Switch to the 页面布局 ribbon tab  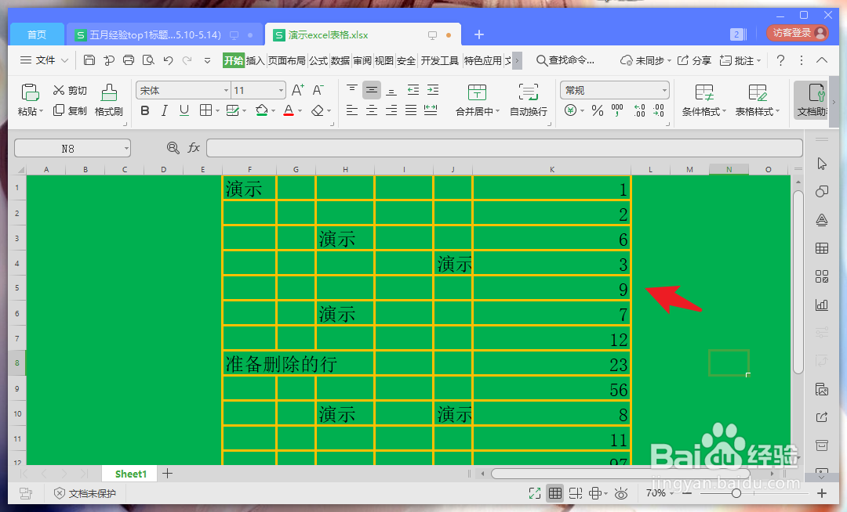pyautogui.click(x=287, y=60)
